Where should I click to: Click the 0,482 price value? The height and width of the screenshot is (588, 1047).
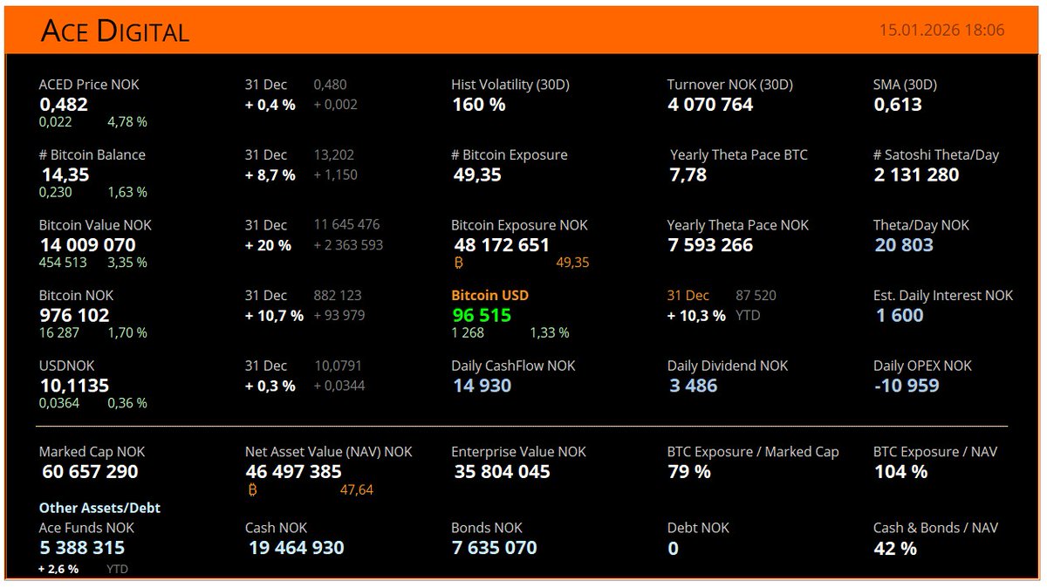pos(64,104)
